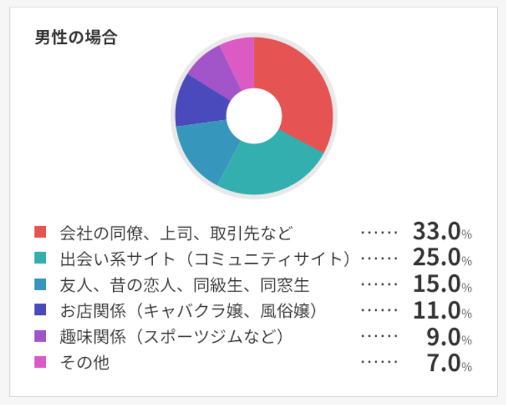
Task: Click the 会社の同僚、上司、取引先など legend label
Action: 176,233
